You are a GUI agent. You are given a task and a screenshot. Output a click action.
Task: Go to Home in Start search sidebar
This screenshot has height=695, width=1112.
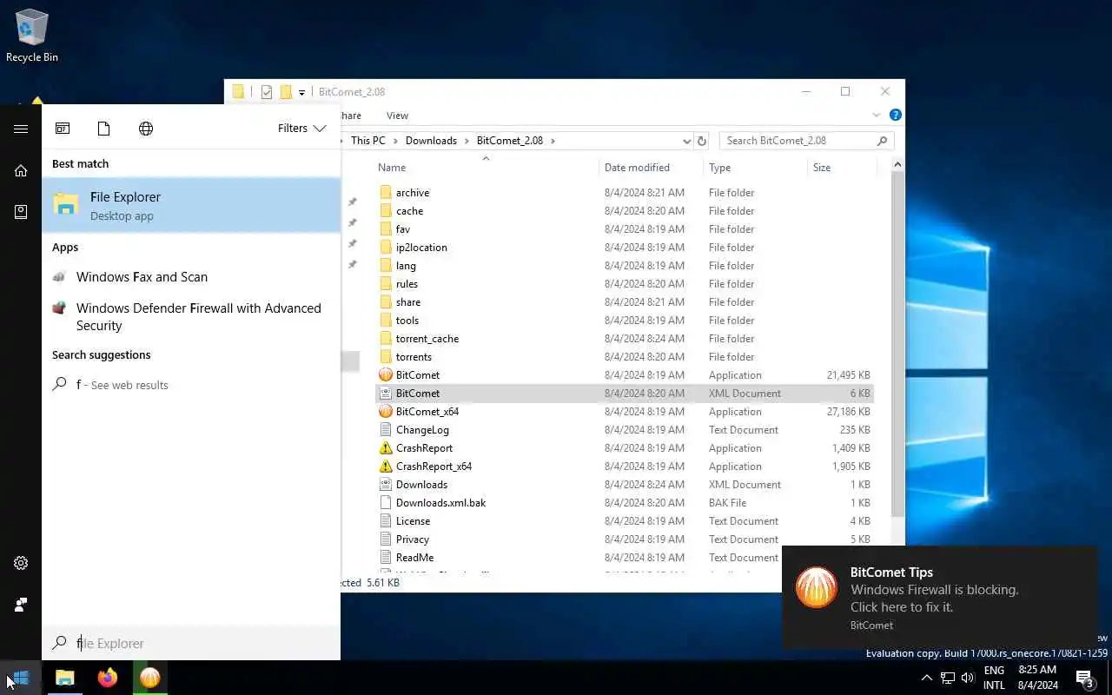[x=21, y=170]
